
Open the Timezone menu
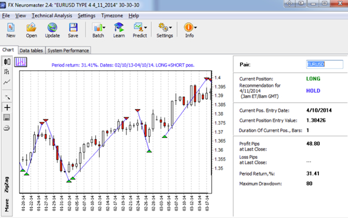[112, 16]
